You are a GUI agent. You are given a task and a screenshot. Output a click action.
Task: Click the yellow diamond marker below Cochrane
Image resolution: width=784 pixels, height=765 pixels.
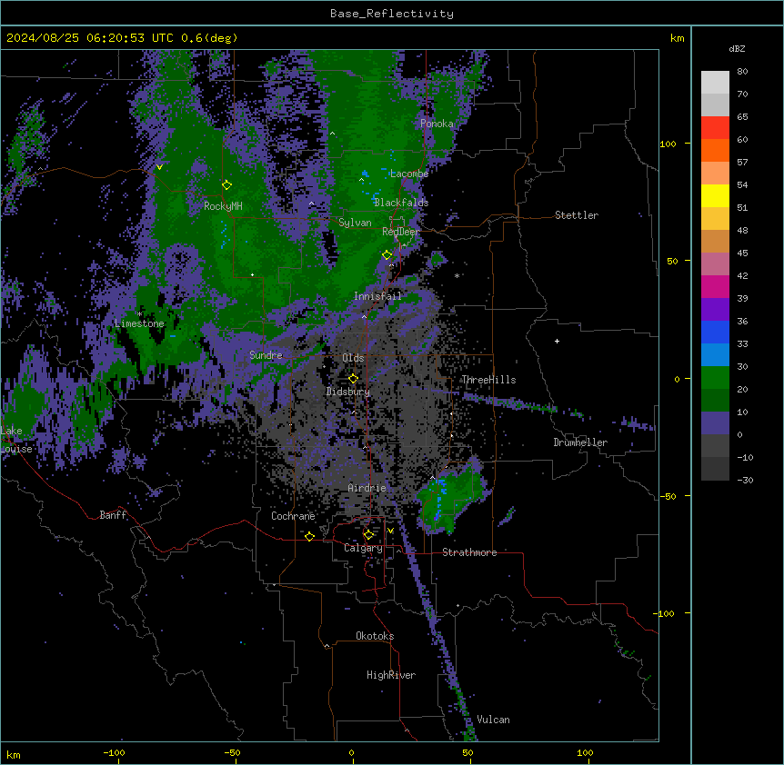[x=309, y=536]
